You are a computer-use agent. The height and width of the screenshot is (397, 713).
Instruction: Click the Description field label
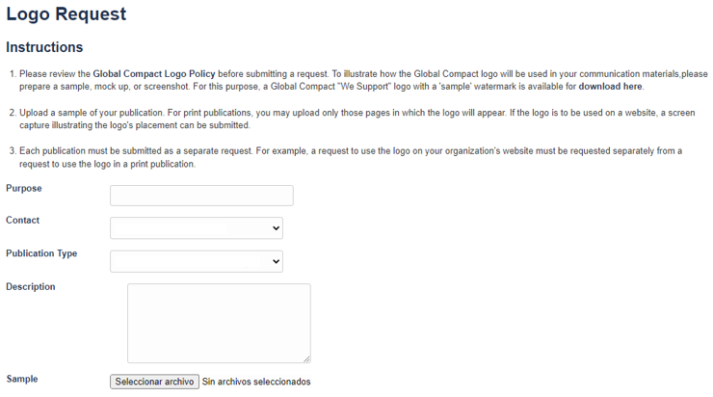[31, 286]
